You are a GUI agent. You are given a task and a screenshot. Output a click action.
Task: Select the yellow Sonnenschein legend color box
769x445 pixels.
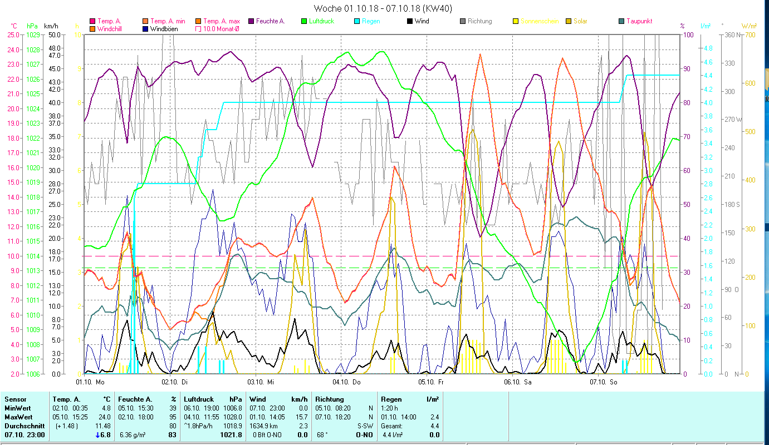[516, 21]
